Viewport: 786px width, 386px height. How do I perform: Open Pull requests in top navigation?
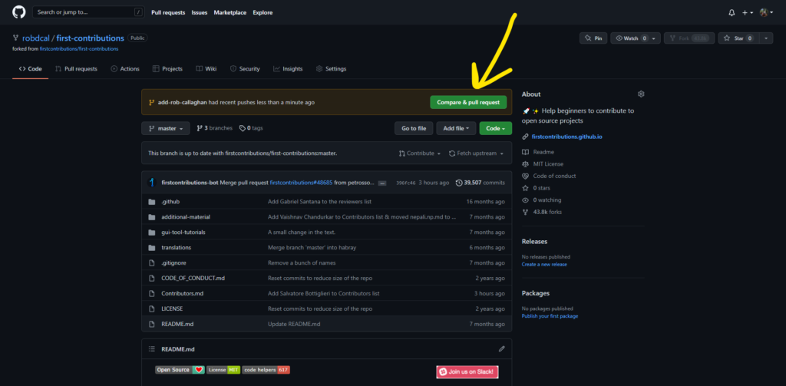168,12
